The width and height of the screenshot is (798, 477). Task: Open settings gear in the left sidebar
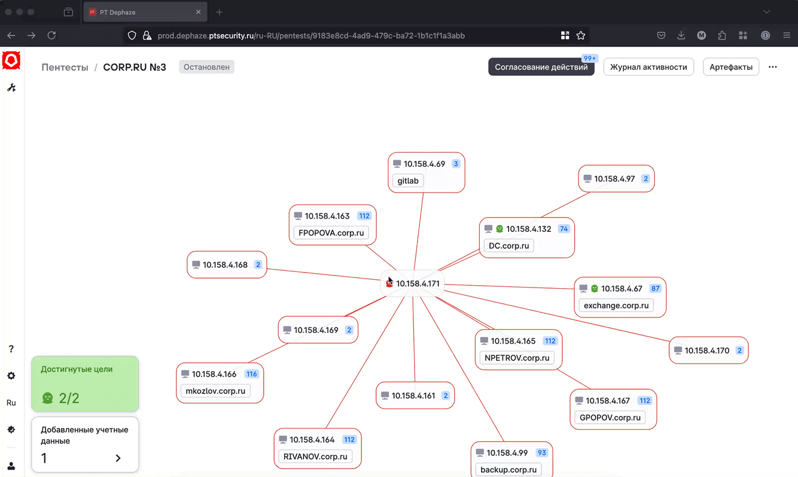point(11,376)
